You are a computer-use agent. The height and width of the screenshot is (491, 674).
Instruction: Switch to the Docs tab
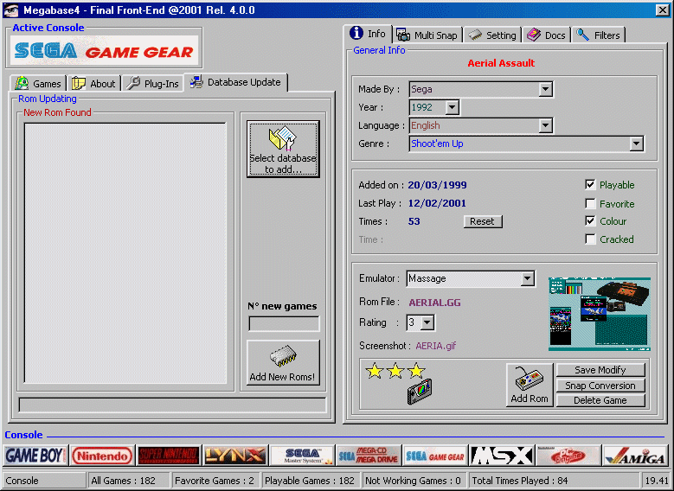(x=546, y=35)
